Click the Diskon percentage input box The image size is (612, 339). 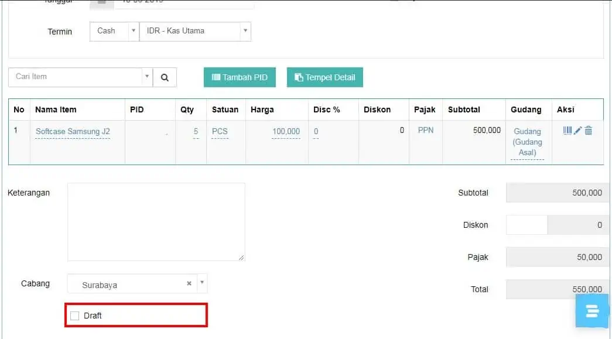click(x=526, y=225)
